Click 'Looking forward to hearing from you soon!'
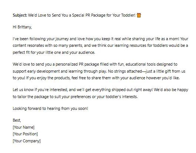196x153 pixels. pyautogui.click(x=50, y=108)
